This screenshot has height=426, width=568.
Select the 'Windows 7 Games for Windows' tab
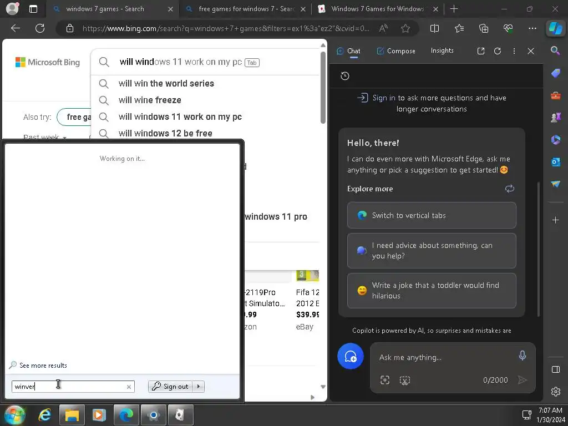point(378,9)
